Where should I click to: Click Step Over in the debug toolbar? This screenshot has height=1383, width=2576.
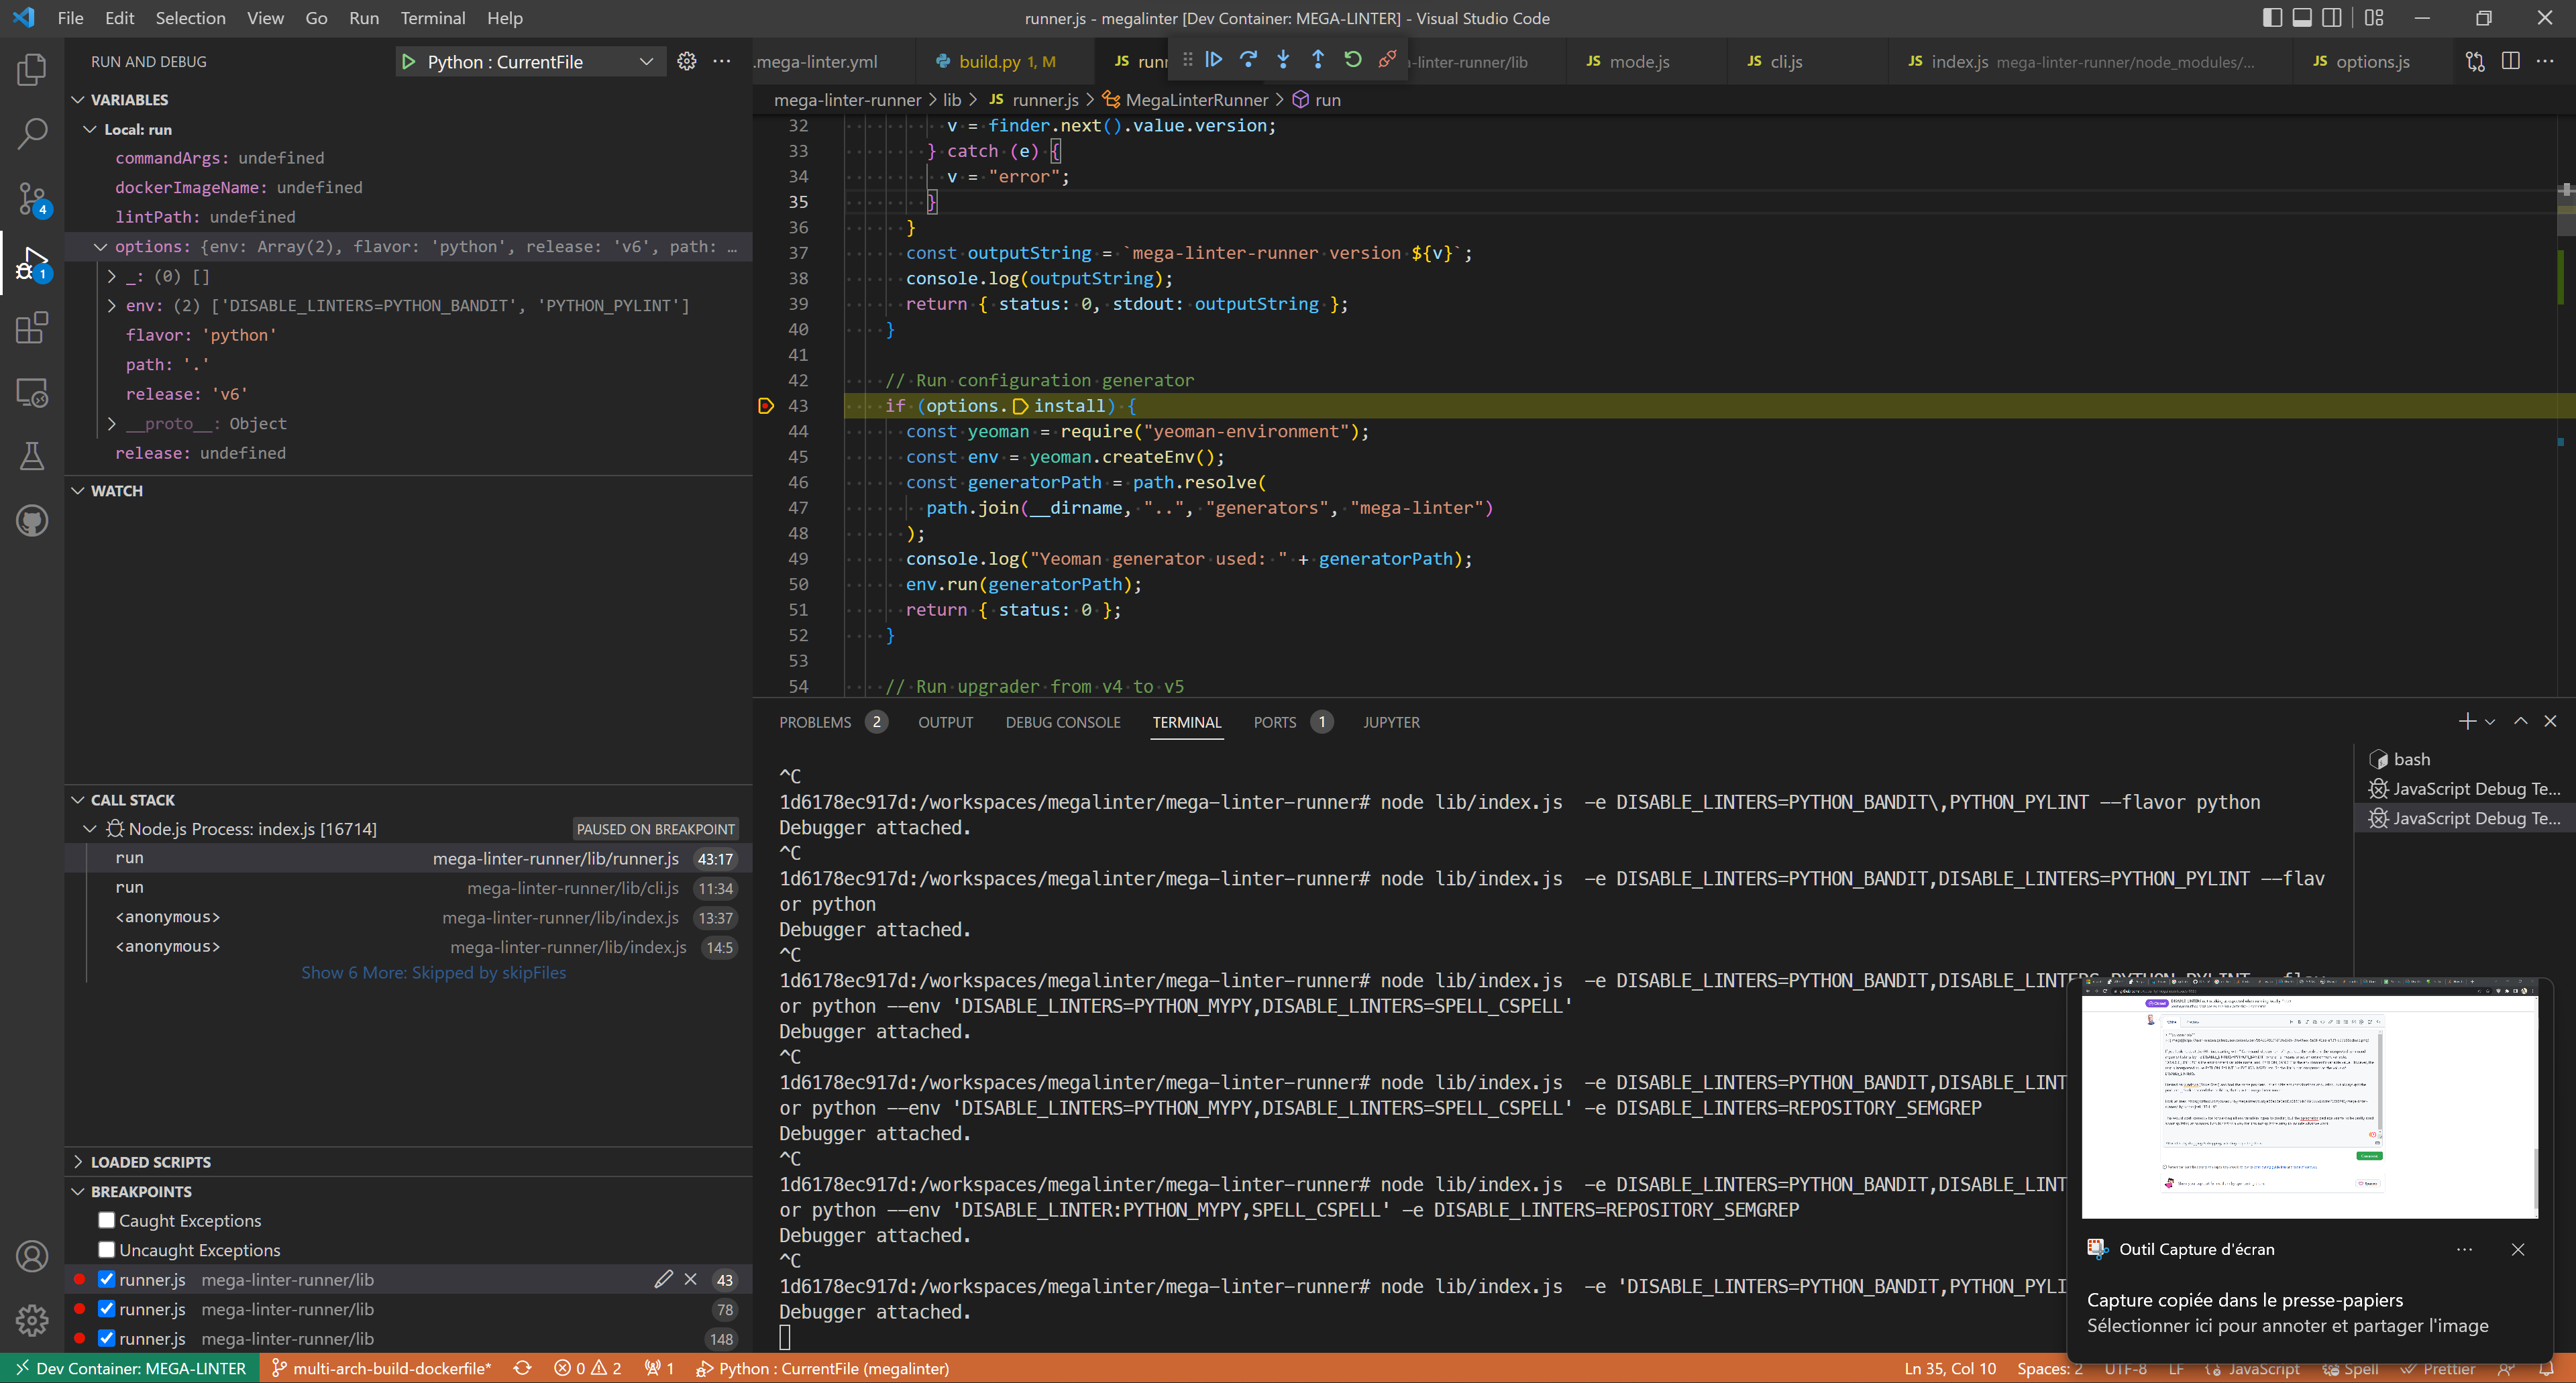(x=1248, y=60)
